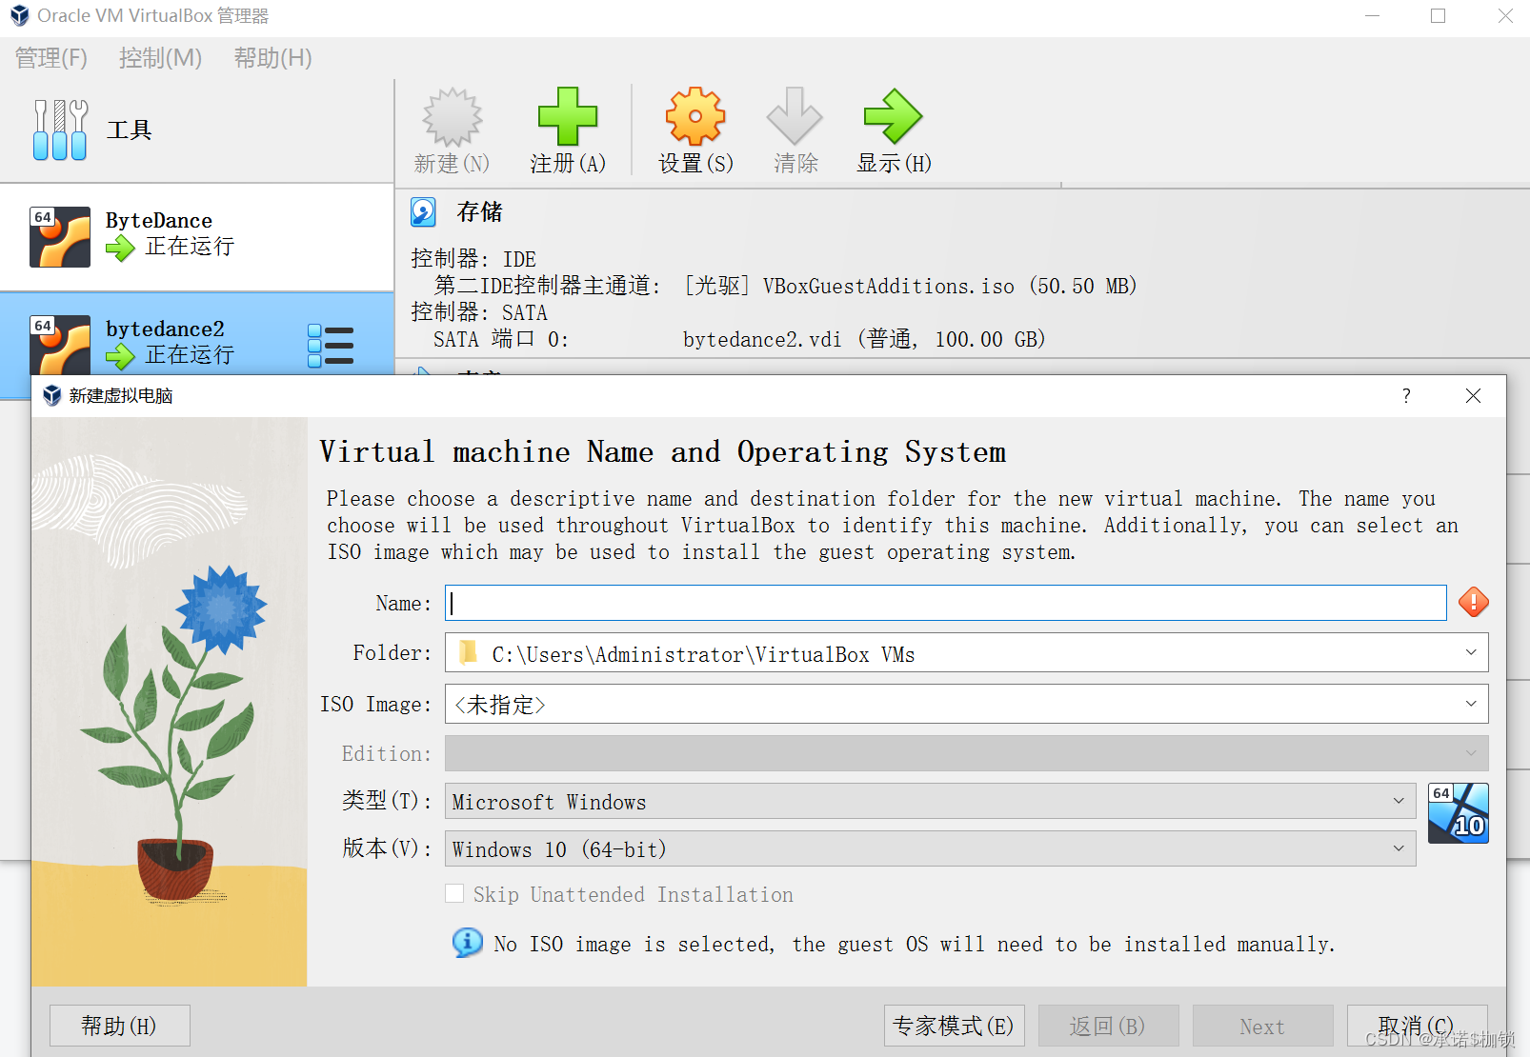Click the VBoxGuestAdditions.iso storage entry
Screen dimensions: 1530x1057
click(910, 286)
